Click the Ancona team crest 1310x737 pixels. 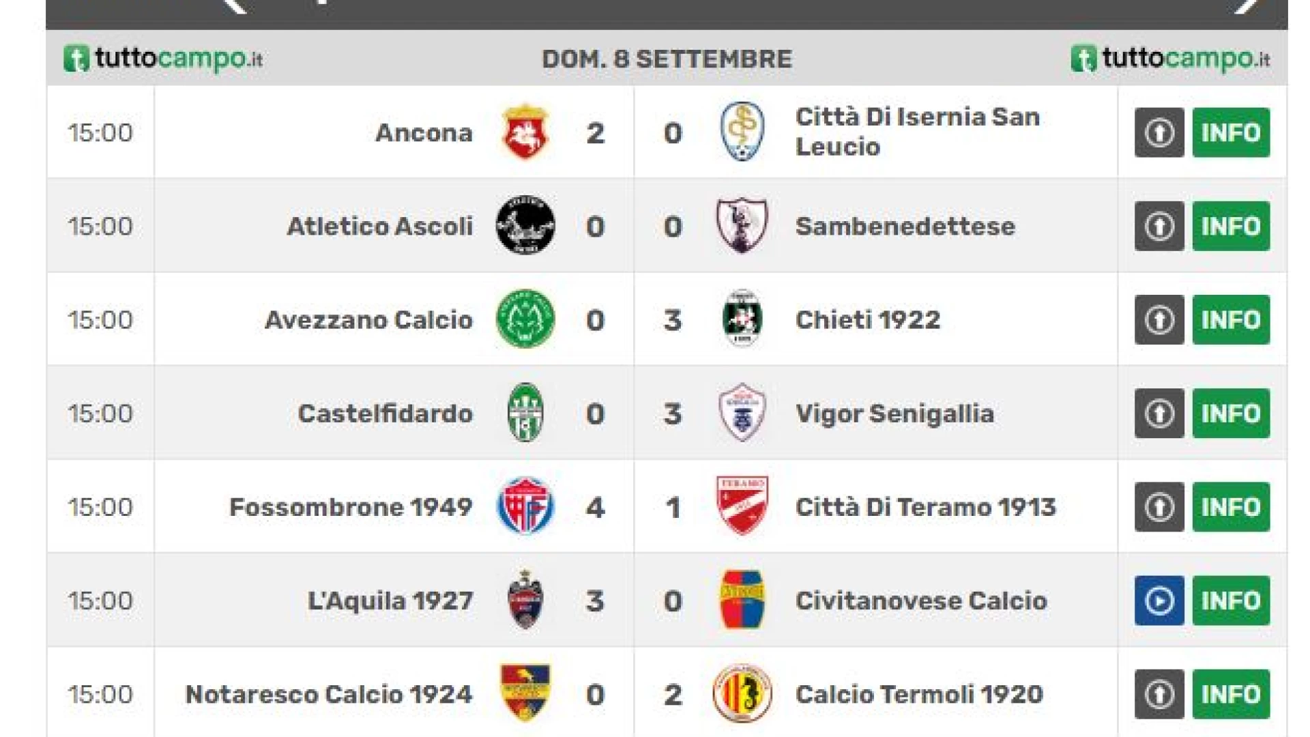pos(525,132)
